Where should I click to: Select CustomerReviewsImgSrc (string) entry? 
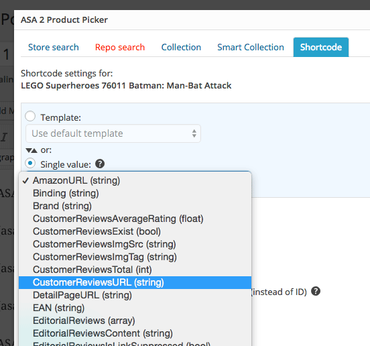(x=135, y=244)
